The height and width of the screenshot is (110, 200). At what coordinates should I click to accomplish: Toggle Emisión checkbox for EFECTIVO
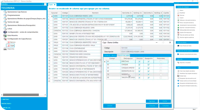(139, 62)
